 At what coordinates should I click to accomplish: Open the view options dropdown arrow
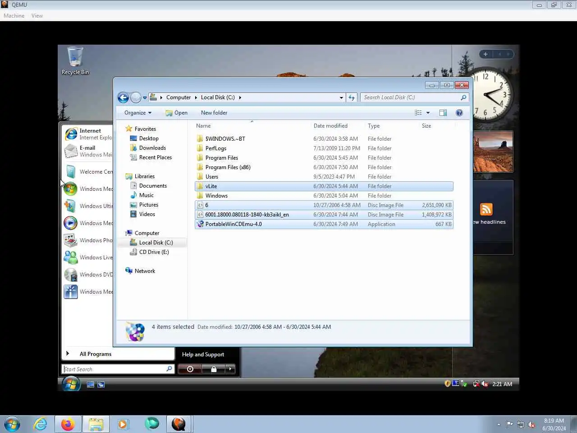428,113
